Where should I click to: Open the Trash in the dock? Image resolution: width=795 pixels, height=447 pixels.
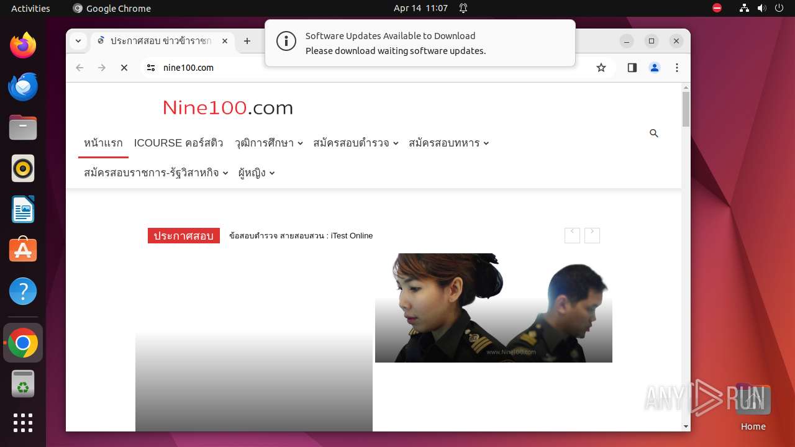[x=23, y=384]
